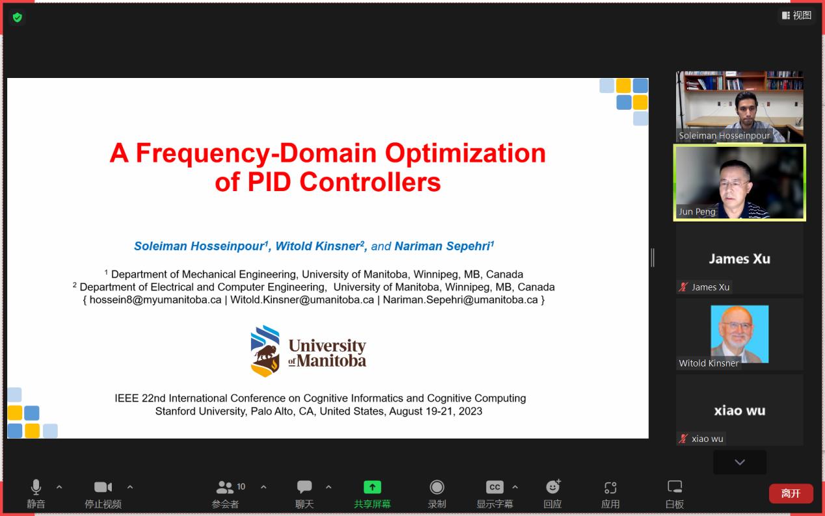825x516 pixels.
Task: Expand chat options arrow beside 聊天
Action: (328, 487)
